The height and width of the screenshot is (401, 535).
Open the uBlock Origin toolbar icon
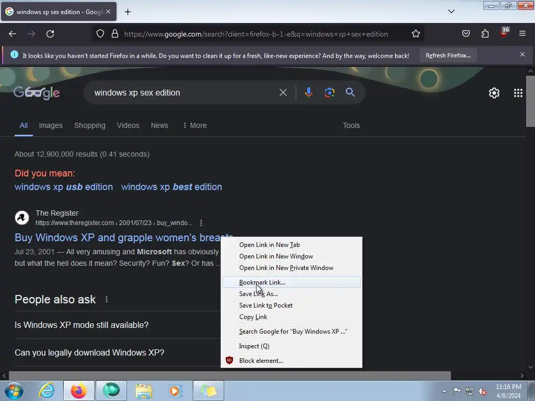pyautogui.click(x=504, y=33)
